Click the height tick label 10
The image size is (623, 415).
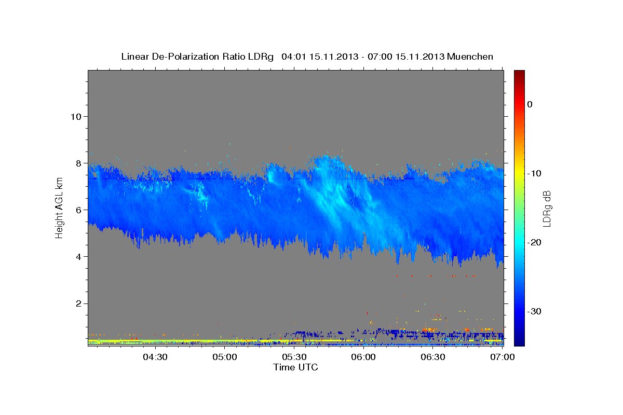(x=76, y=116)
